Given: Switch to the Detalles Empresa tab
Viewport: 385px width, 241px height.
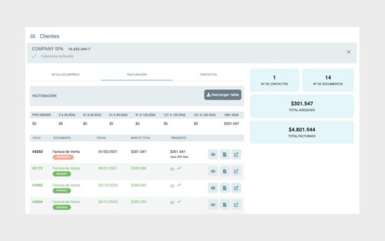Looking at the screenshot, I should (65, 75).
